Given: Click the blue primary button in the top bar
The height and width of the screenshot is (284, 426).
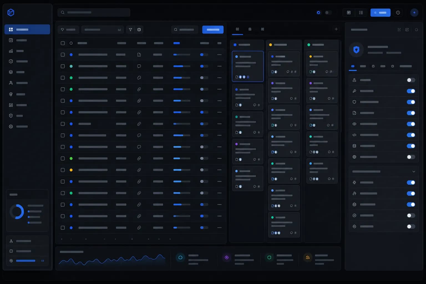Looking at the screenshot, I should coord(380,12).
